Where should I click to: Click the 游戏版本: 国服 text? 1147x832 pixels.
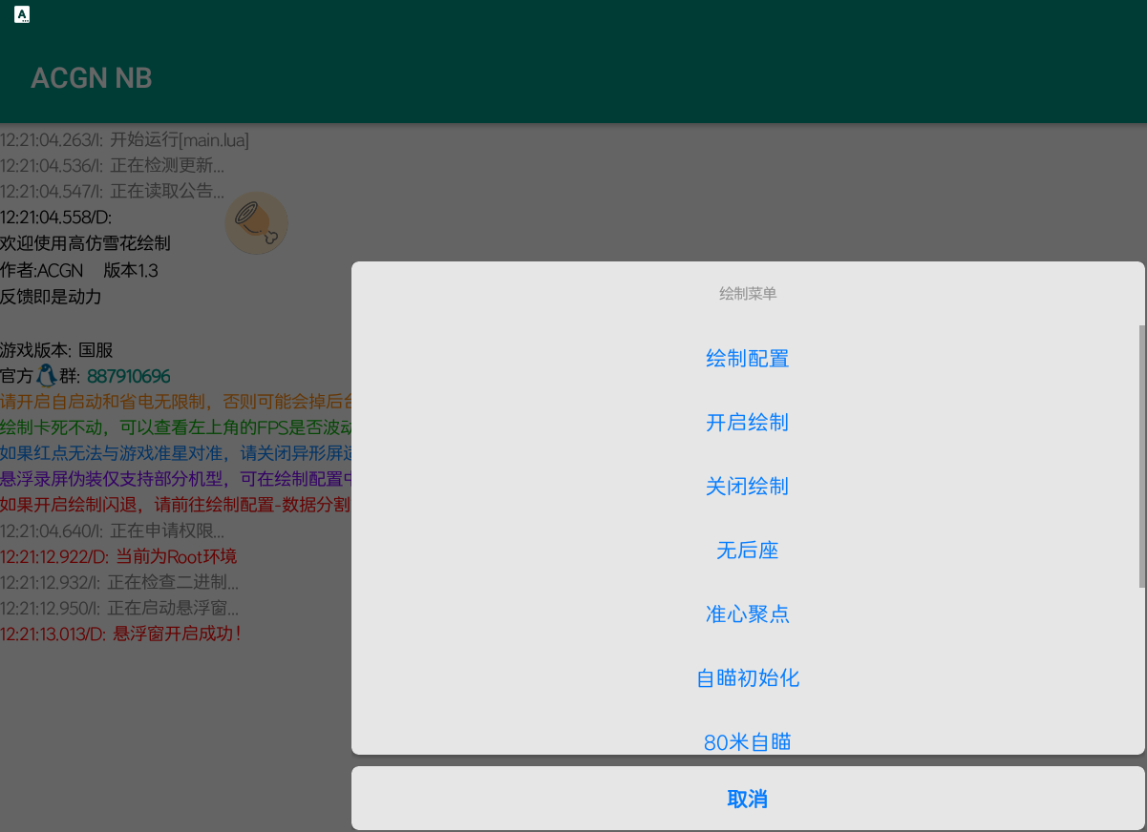tap(56, 349)
